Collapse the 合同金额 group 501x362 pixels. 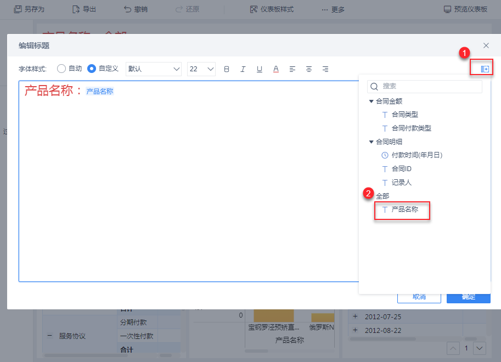click(371, 101)
